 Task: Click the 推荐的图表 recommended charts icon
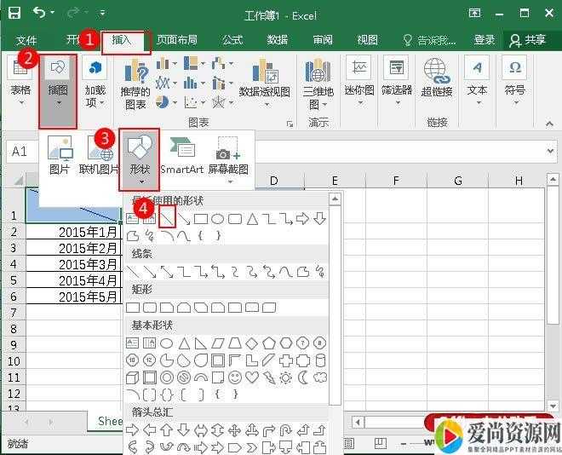135,84
